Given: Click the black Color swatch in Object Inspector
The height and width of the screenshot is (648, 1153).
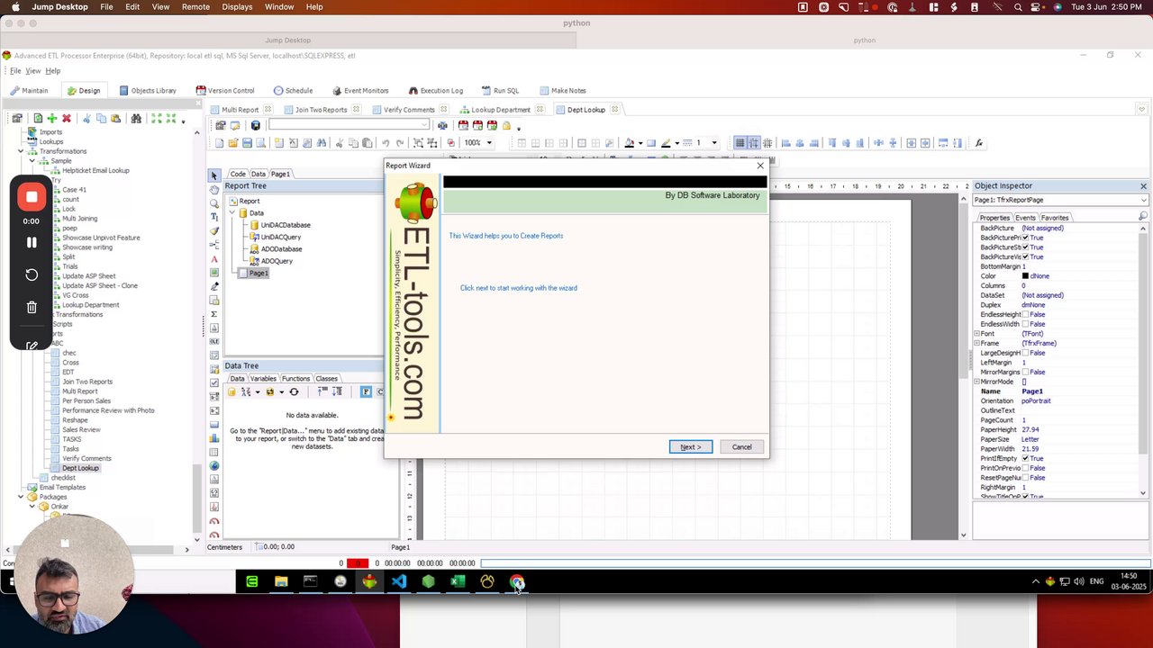Looking at the screenshot, I should (x=1025, y=276).
